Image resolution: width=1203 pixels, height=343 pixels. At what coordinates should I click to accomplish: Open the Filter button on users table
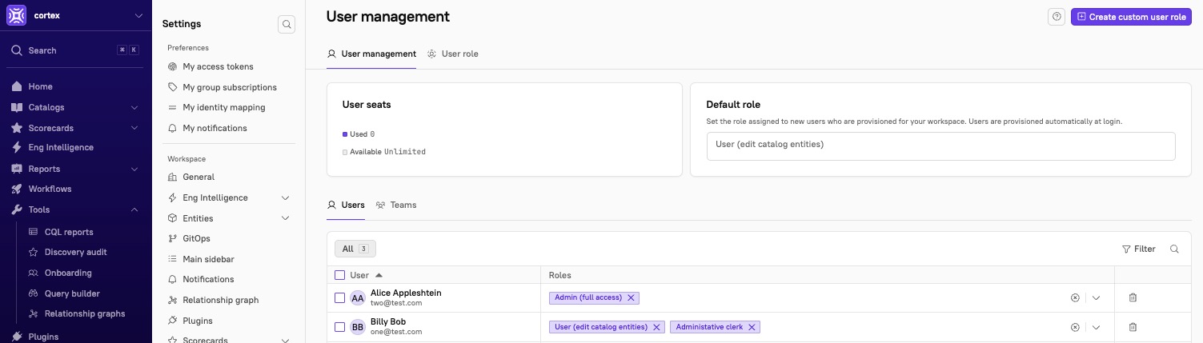pos(1138,249)
